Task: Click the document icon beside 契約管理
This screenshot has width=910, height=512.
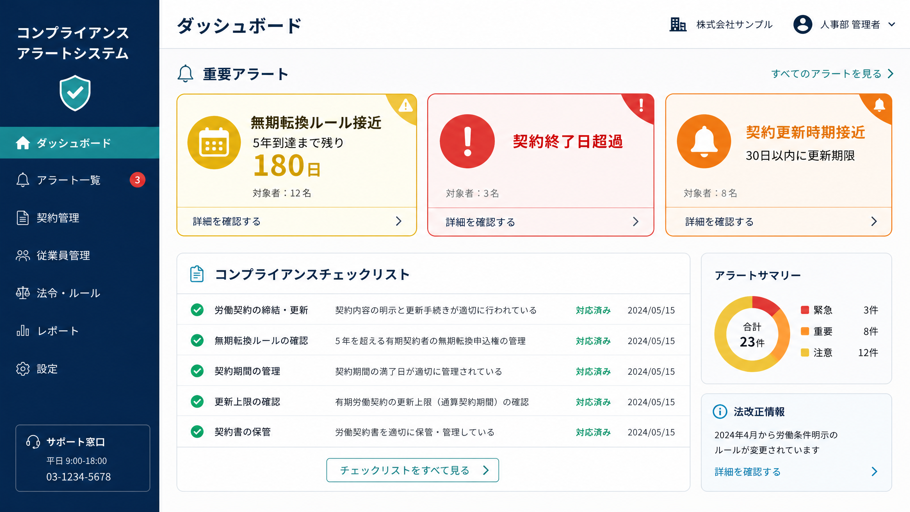Action: pyautogui.click(x=23, y=218)
